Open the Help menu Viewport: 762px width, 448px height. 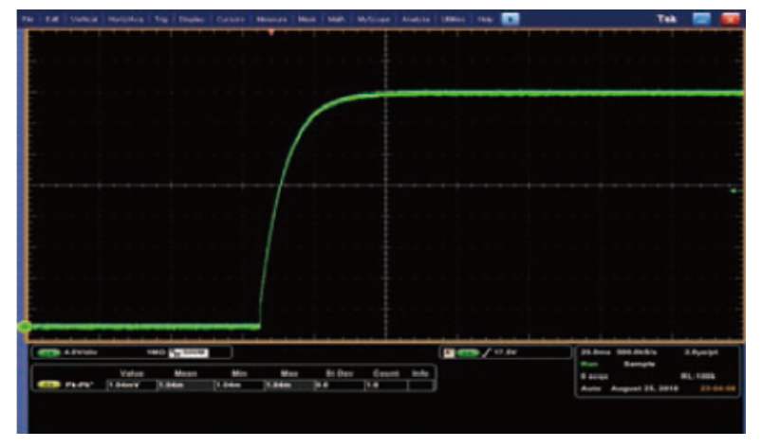[485, 19]
